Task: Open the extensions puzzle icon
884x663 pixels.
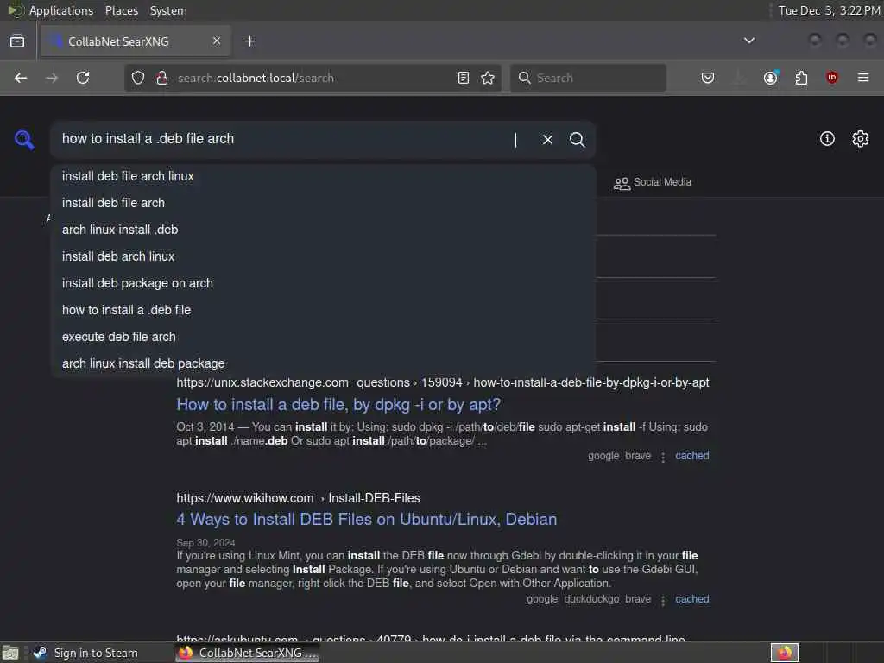Action: (x=801, y=78)
